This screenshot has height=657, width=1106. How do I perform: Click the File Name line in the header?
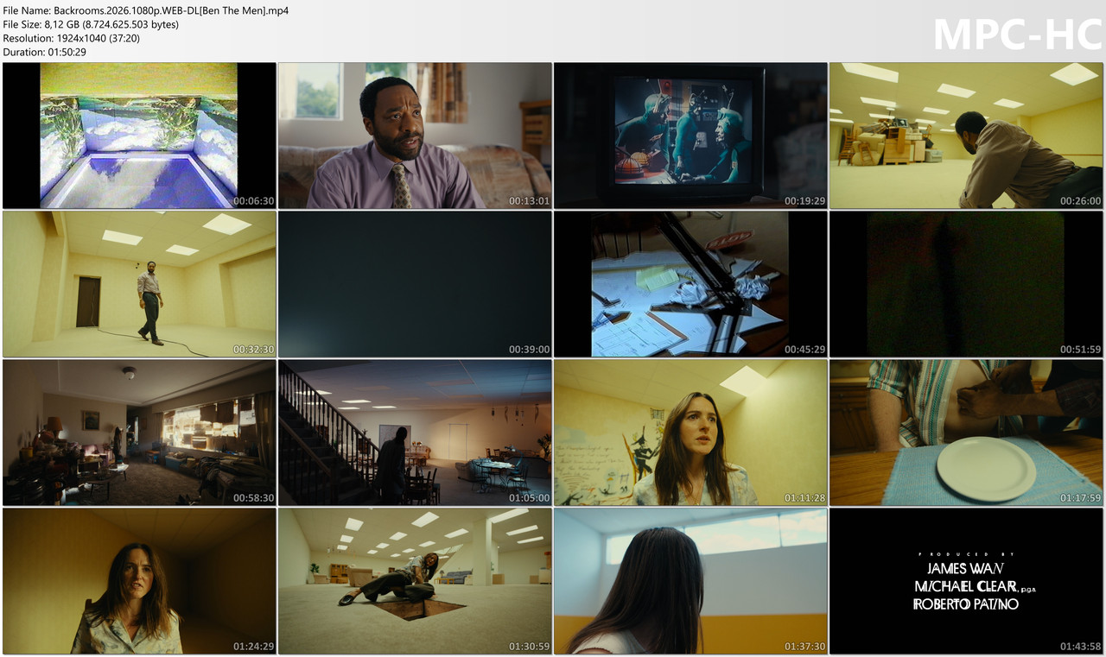[x=146, y=11]
